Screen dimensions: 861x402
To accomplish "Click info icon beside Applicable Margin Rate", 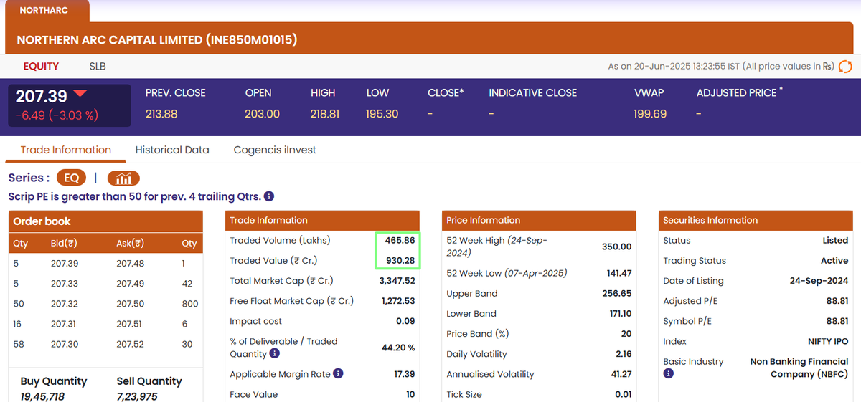I will click(339, 373).
